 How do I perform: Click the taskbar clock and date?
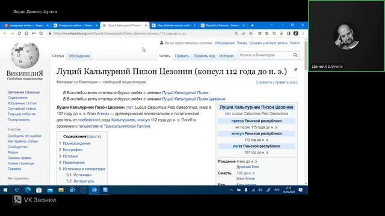tap(288, 190)
